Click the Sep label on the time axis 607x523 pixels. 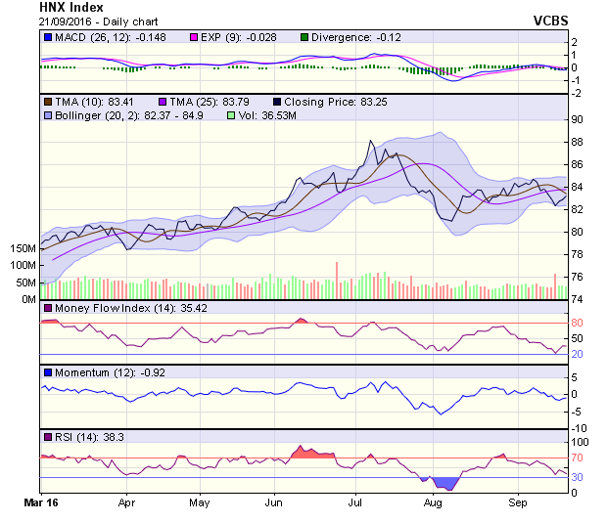point(518,501)
